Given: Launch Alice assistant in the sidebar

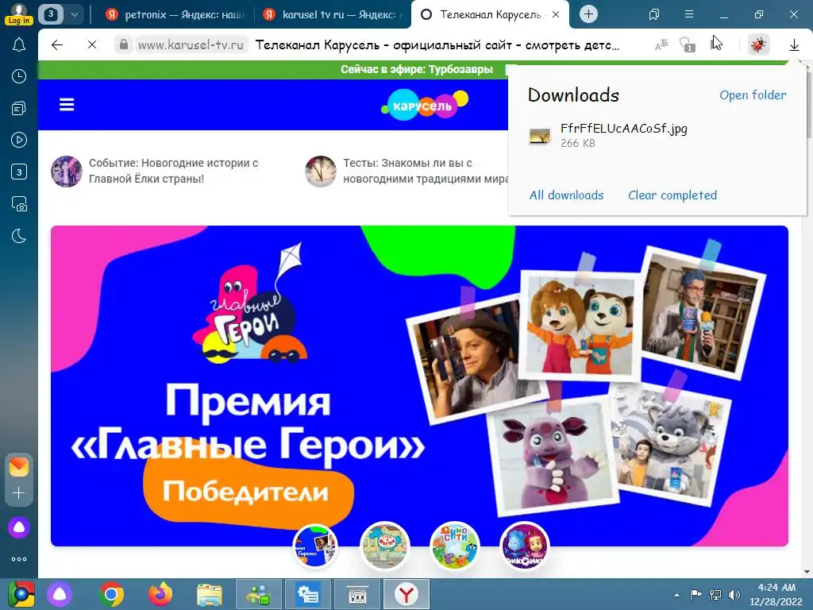Looking at the screenshot, I should pos(19,527).
